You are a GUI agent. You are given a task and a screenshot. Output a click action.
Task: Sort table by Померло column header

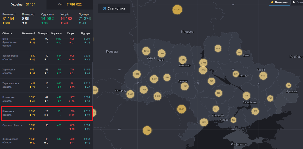click(x=43, y=33)
